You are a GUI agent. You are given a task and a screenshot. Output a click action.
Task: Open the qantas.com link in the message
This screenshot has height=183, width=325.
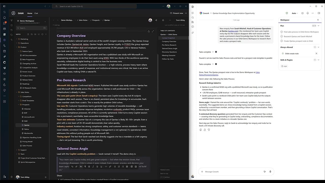233,31
